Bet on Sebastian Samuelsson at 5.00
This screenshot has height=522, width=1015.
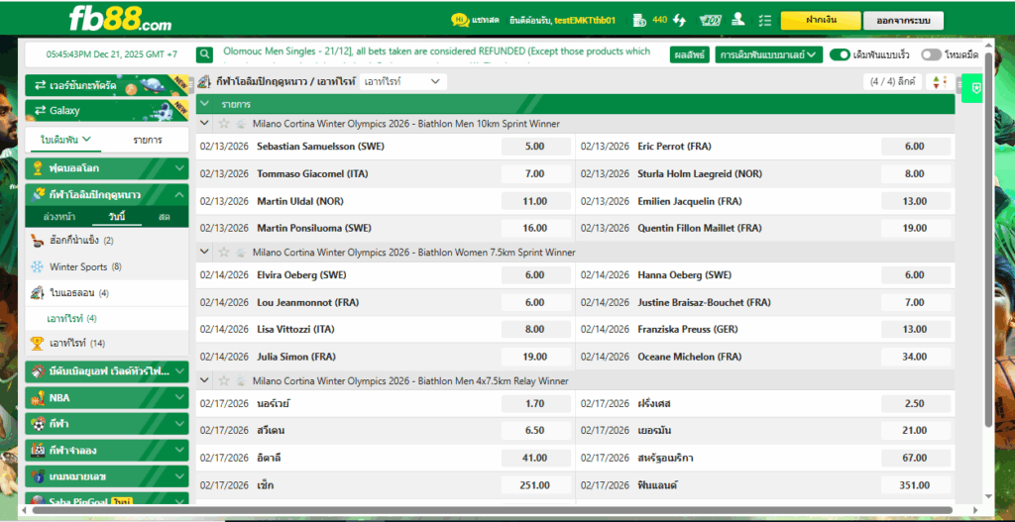(x=534, y=147)
